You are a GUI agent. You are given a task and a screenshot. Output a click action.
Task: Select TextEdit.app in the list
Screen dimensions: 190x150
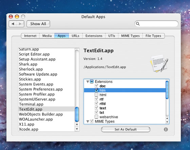point(47,109)
